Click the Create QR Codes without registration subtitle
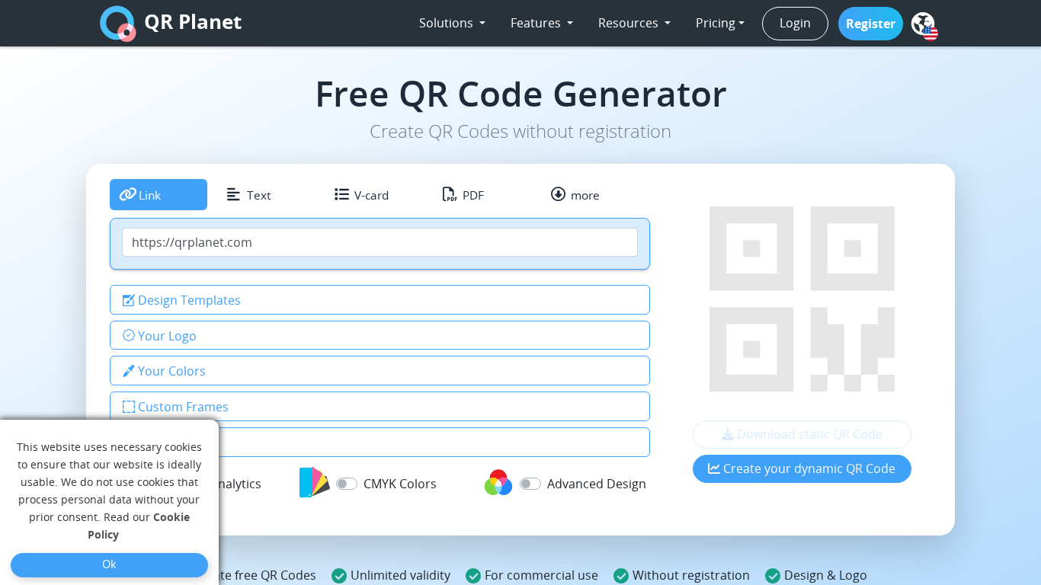 coord(520,132)
